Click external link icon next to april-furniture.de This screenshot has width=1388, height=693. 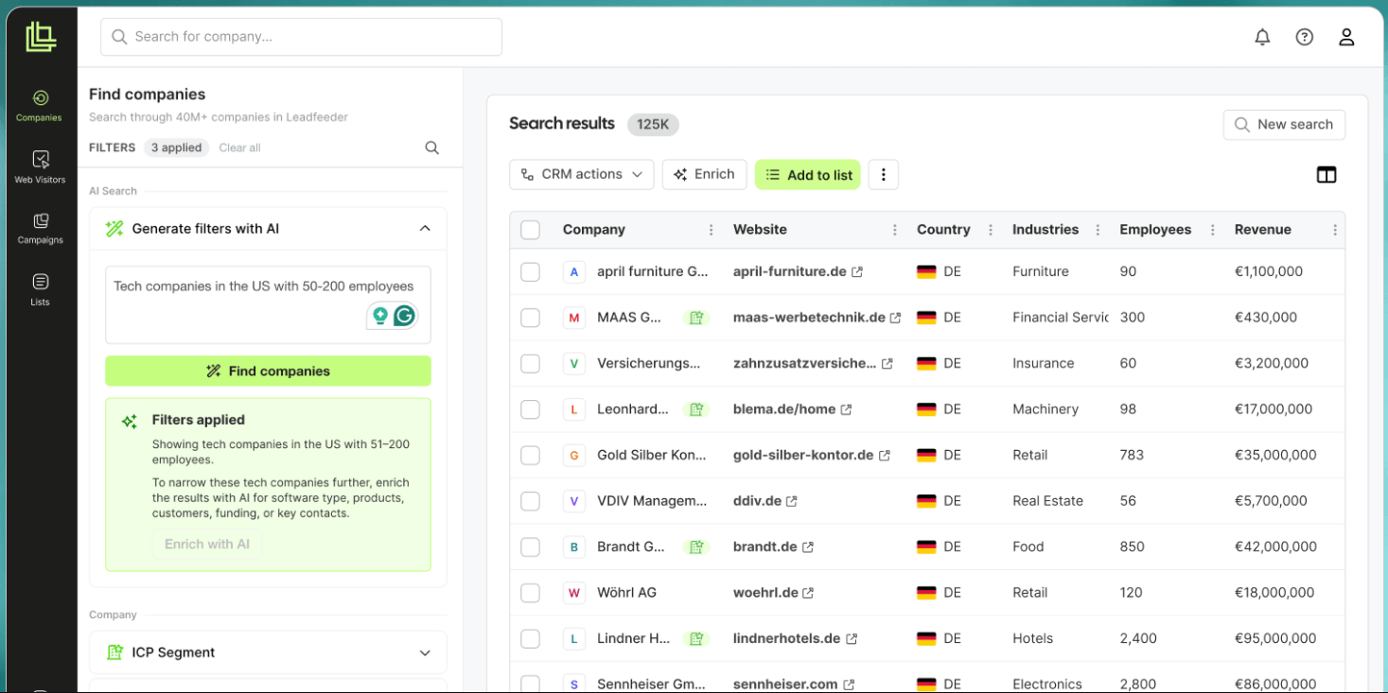[x=857, y=272]
